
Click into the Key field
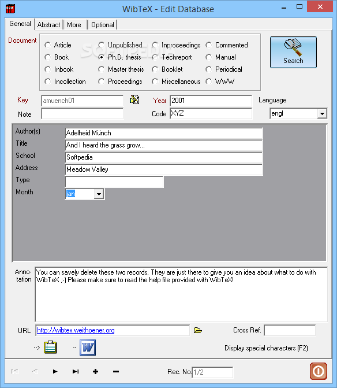[82, 101]
